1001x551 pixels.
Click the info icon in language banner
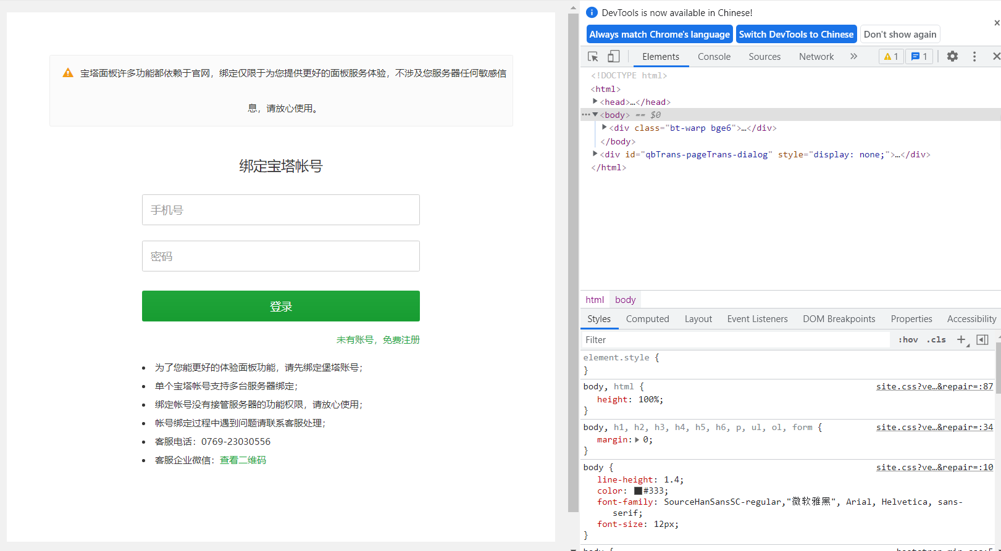(x=592, y=12)
